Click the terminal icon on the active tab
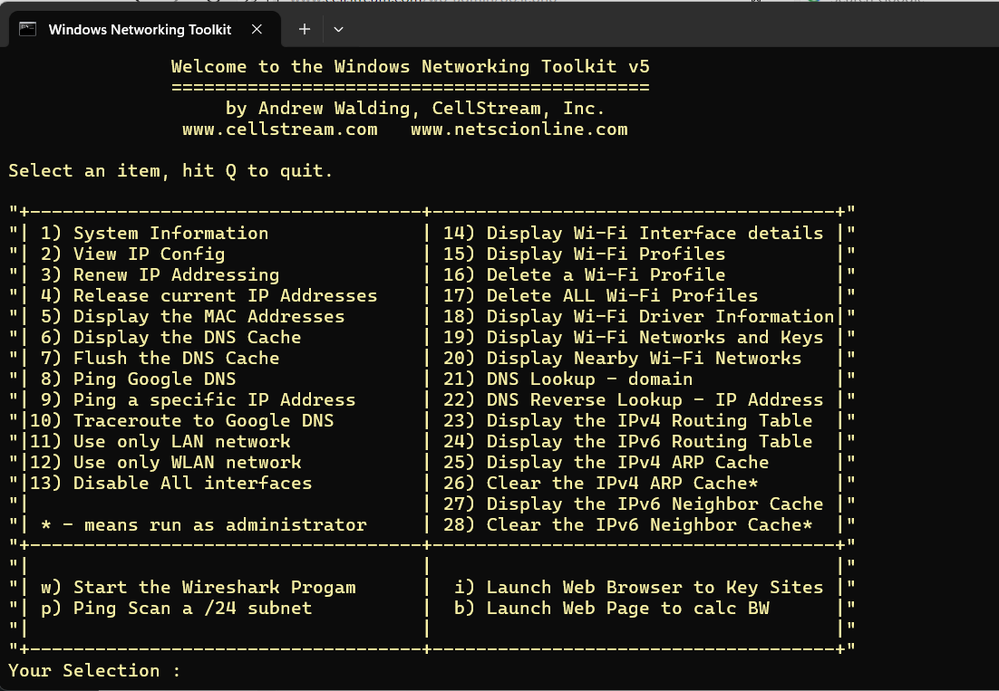 point(27,29)
